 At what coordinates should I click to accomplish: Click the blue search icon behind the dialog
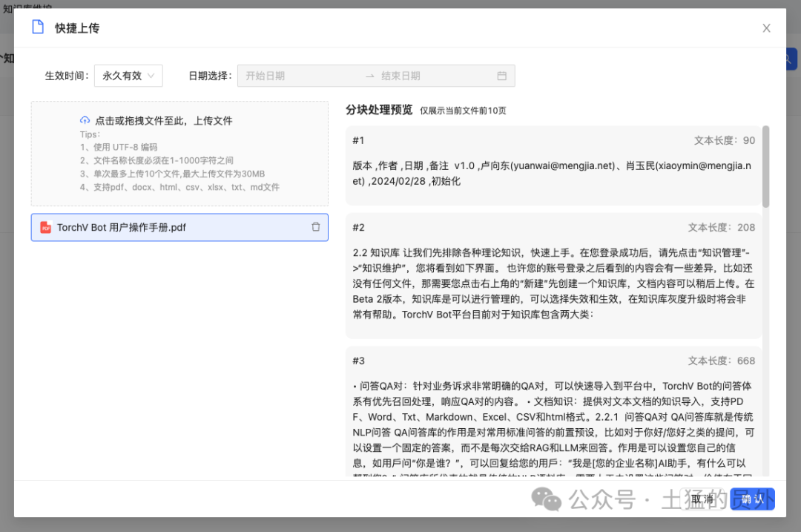791,59
